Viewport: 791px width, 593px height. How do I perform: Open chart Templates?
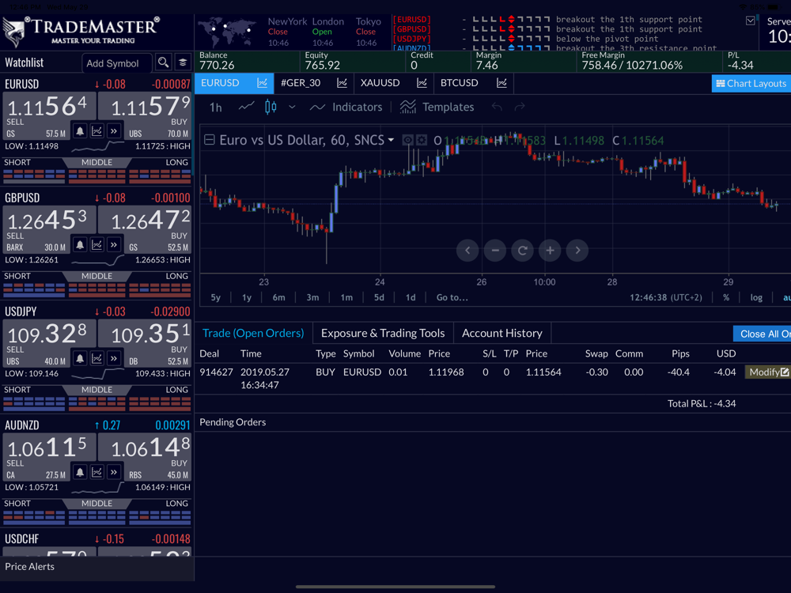click(x=437, y=107)
